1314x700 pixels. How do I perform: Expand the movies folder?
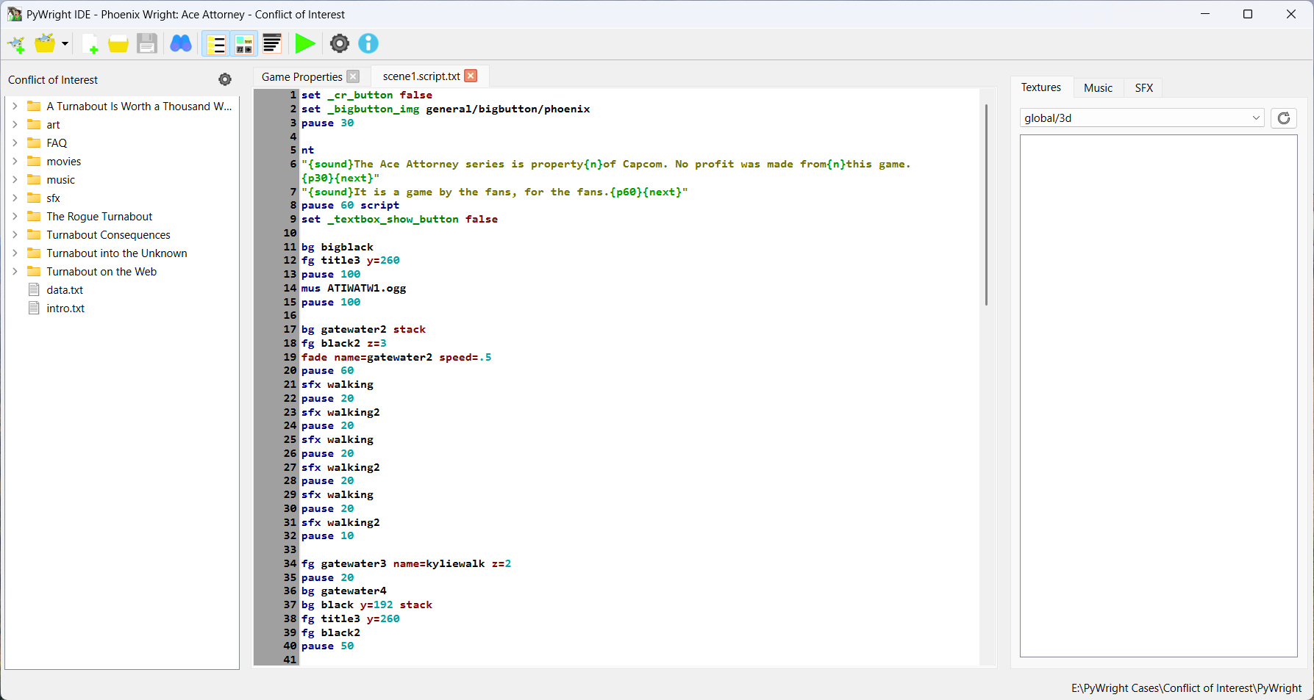tap(15, 162)
